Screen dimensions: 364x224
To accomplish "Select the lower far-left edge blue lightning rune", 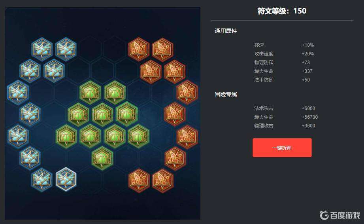I will pyautogui.click(x=18, y=136).
